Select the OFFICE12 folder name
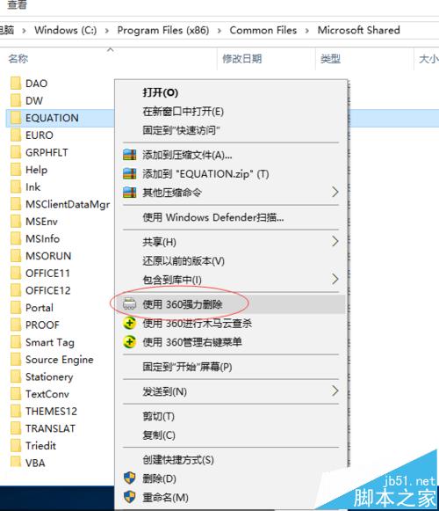439x511 pixels. pyautogui.click(x=47, y=291)
